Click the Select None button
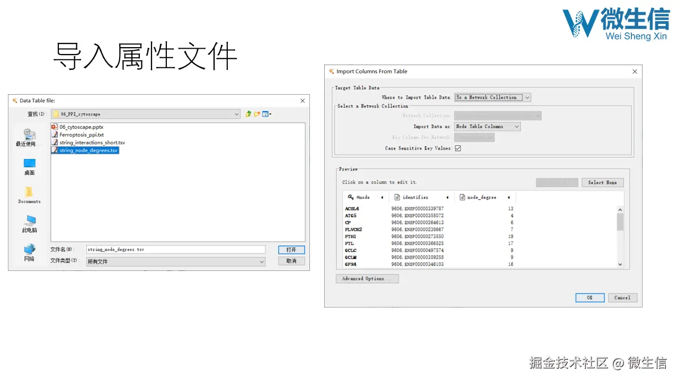Screen dimensions: 678x381 [x=602, y=182]
